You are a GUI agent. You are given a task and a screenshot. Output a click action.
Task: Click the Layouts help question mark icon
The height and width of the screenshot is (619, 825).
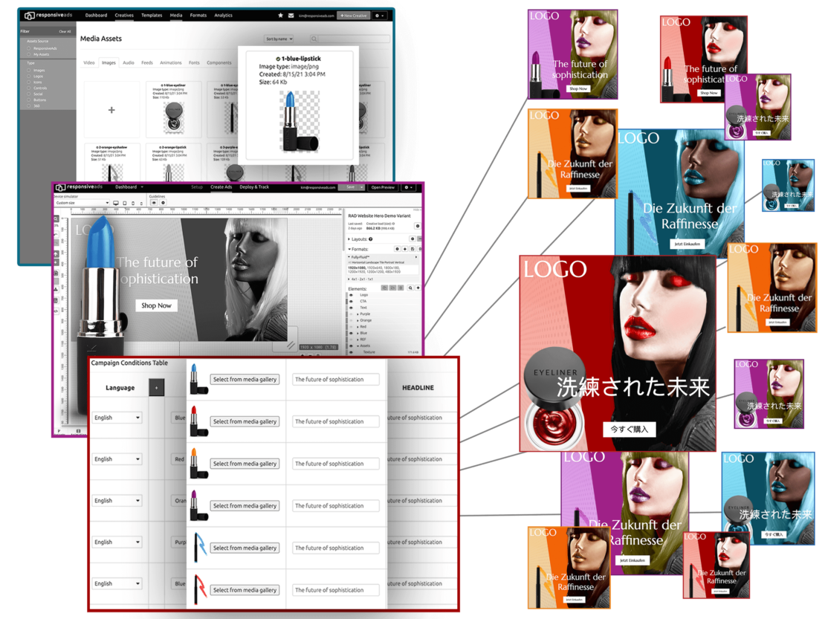pos(370,239)
